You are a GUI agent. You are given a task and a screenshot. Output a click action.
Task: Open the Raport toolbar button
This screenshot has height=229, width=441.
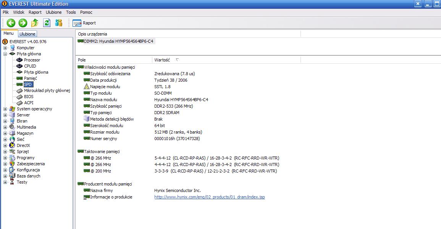tap(84, 23)
